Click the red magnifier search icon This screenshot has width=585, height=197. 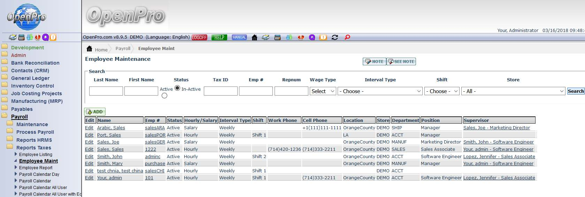(347, 38)
